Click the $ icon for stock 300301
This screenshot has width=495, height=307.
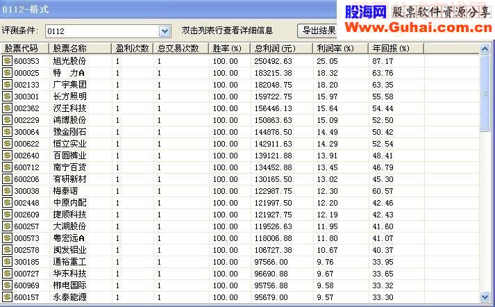point(7,97)
